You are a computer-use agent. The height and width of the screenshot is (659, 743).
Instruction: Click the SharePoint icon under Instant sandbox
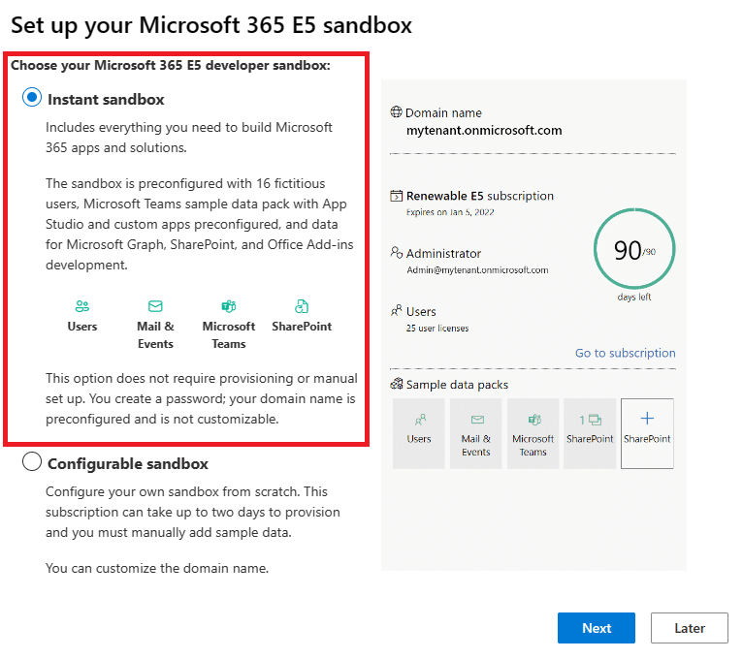pyautogui.click(x=302, y=306)
